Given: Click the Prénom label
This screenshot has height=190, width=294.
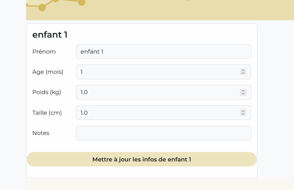Looking at the screenshot, I should pyautogui.click(x=44, y=51).
